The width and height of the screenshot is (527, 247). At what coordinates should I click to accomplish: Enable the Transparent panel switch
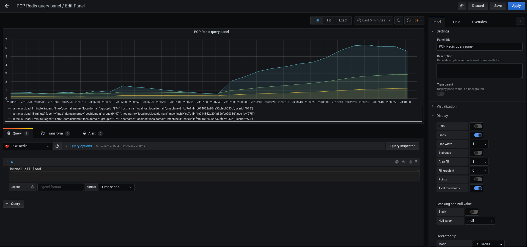441,94
